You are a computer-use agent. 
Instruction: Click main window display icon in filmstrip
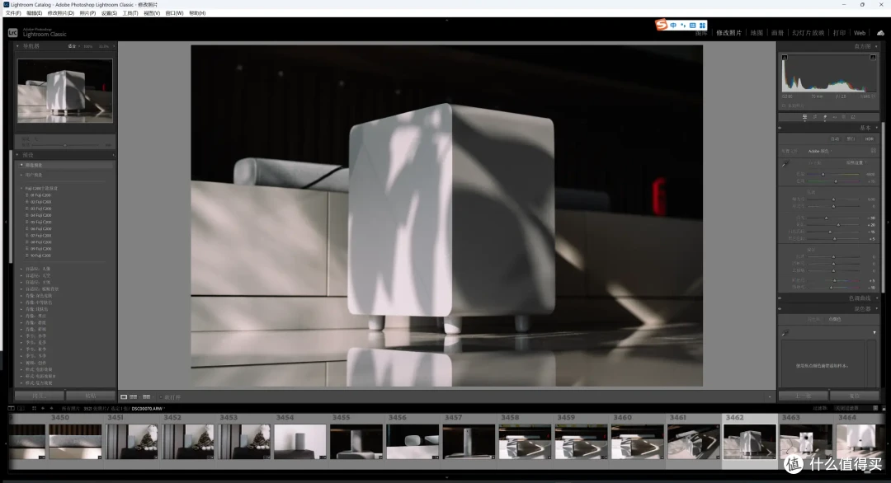click(12, 408)
